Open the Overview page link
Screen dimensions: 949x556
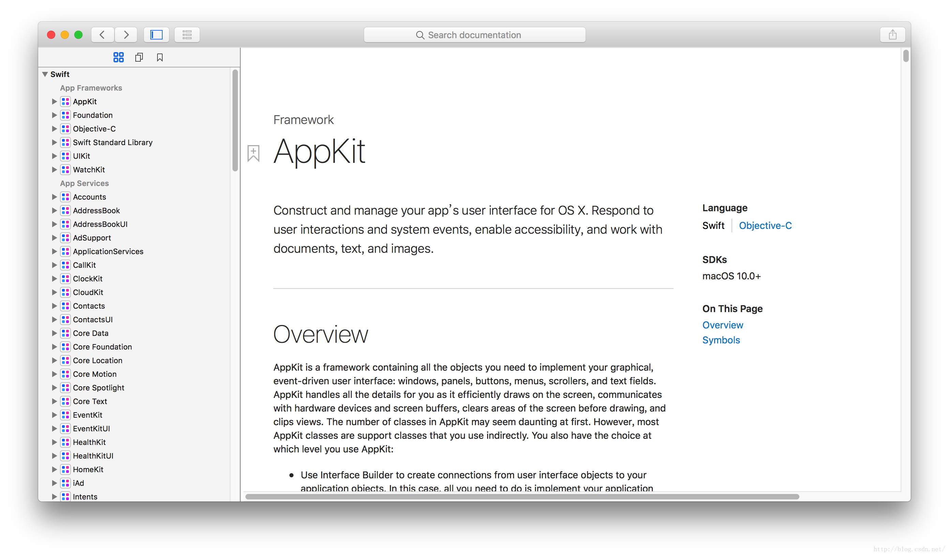point(722,325)
